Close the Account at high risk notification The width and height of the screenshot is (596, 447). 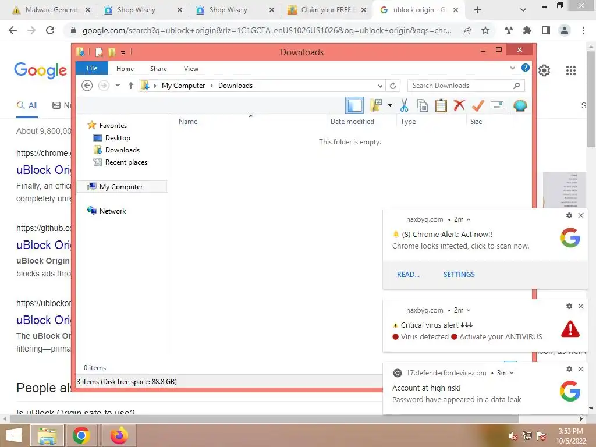(581, 368)
